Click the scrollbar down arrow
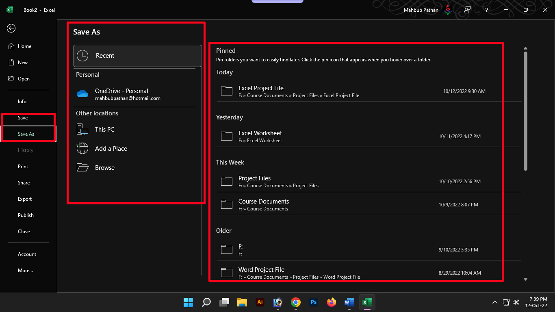This screenshot has height=312, width=555. (x=525, y=279)
